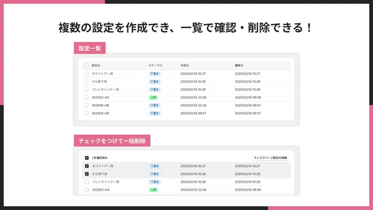
Task: Check ホワイトデー用 row in 設定一覧 table
Action: 86,74
